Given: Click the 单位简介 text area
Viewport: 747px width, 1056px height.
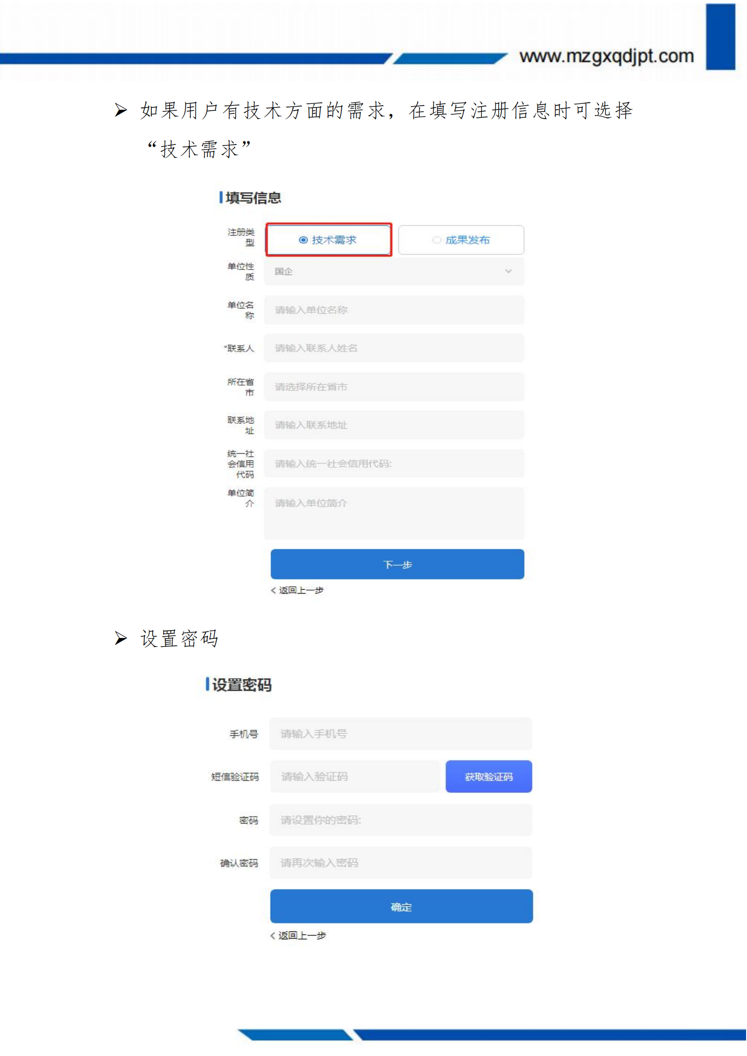Looking at the screenshot, I should tap(394, 513).
